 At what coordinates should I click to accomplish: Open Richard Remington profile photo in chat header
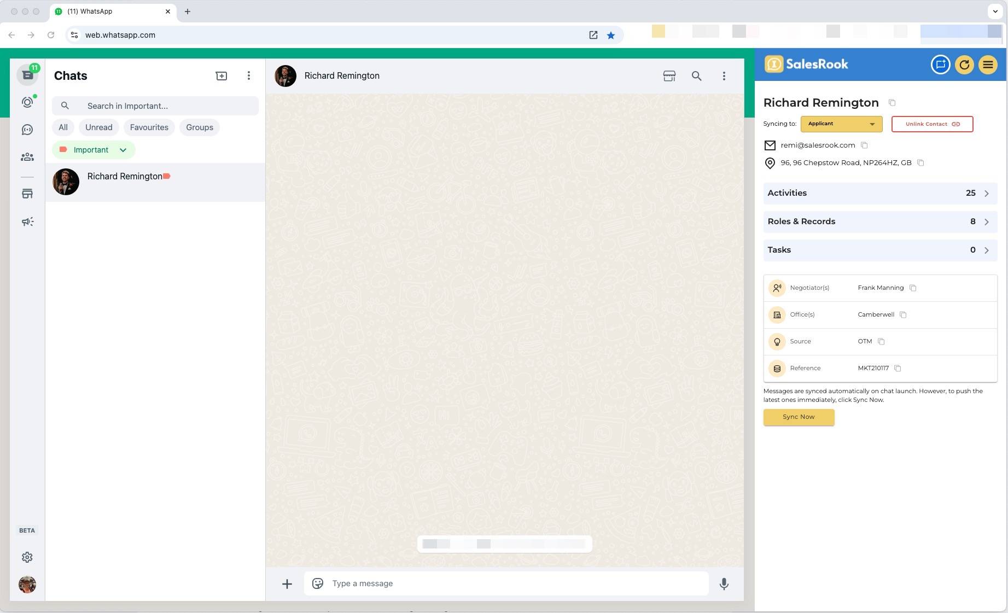[285, 76]
